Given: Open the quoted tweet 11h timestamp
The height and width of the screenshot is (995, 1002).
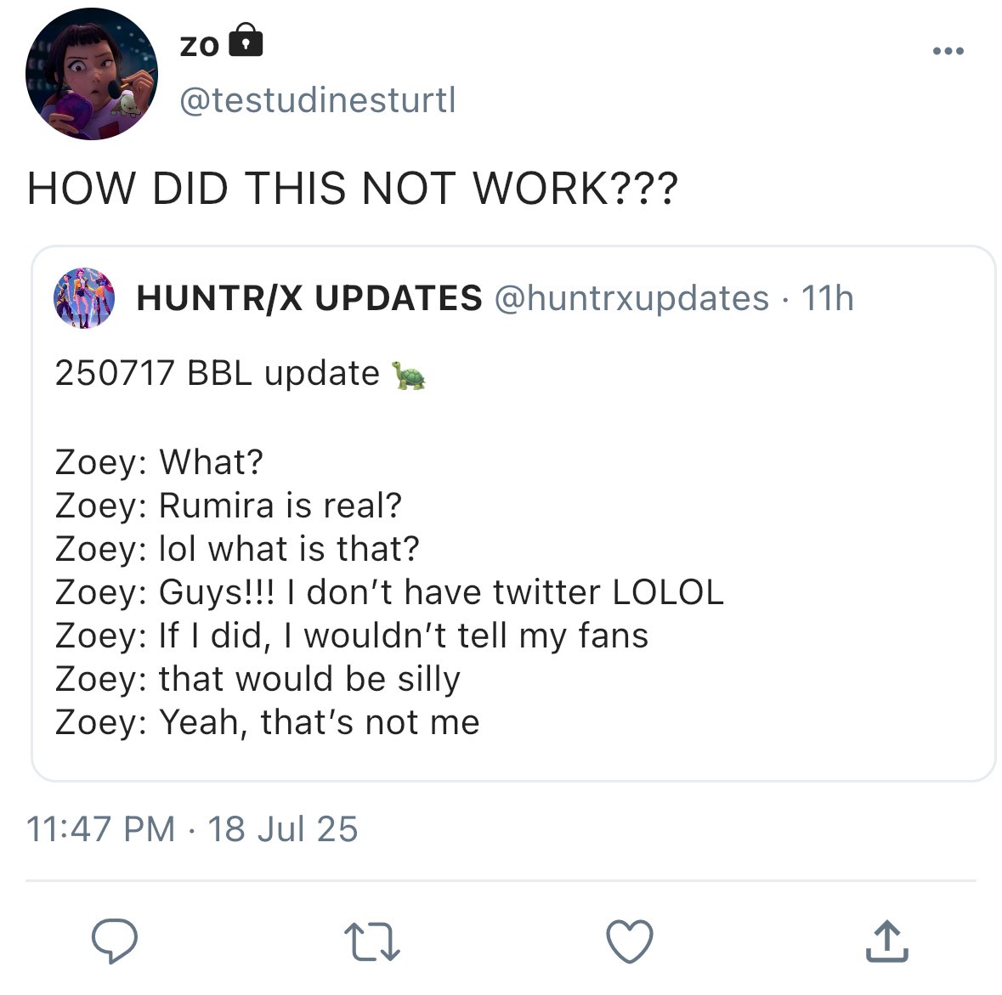Looking at the screenshot, I should coord(828,298).
